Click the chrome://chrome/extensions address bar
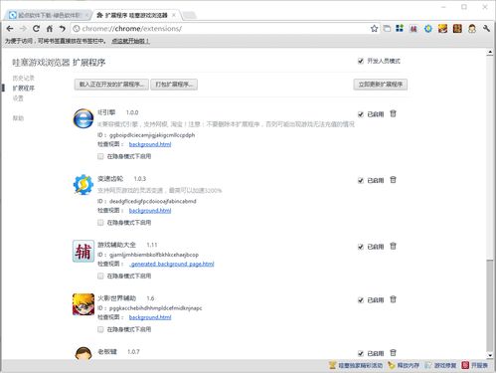The height and width of the screenshot is (373, 496). point(219,29)
